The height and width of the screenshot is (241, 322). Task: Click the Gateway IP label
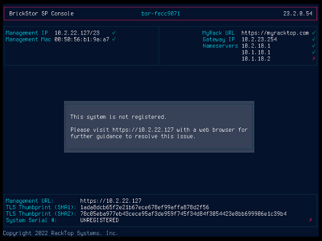point(219,39)
